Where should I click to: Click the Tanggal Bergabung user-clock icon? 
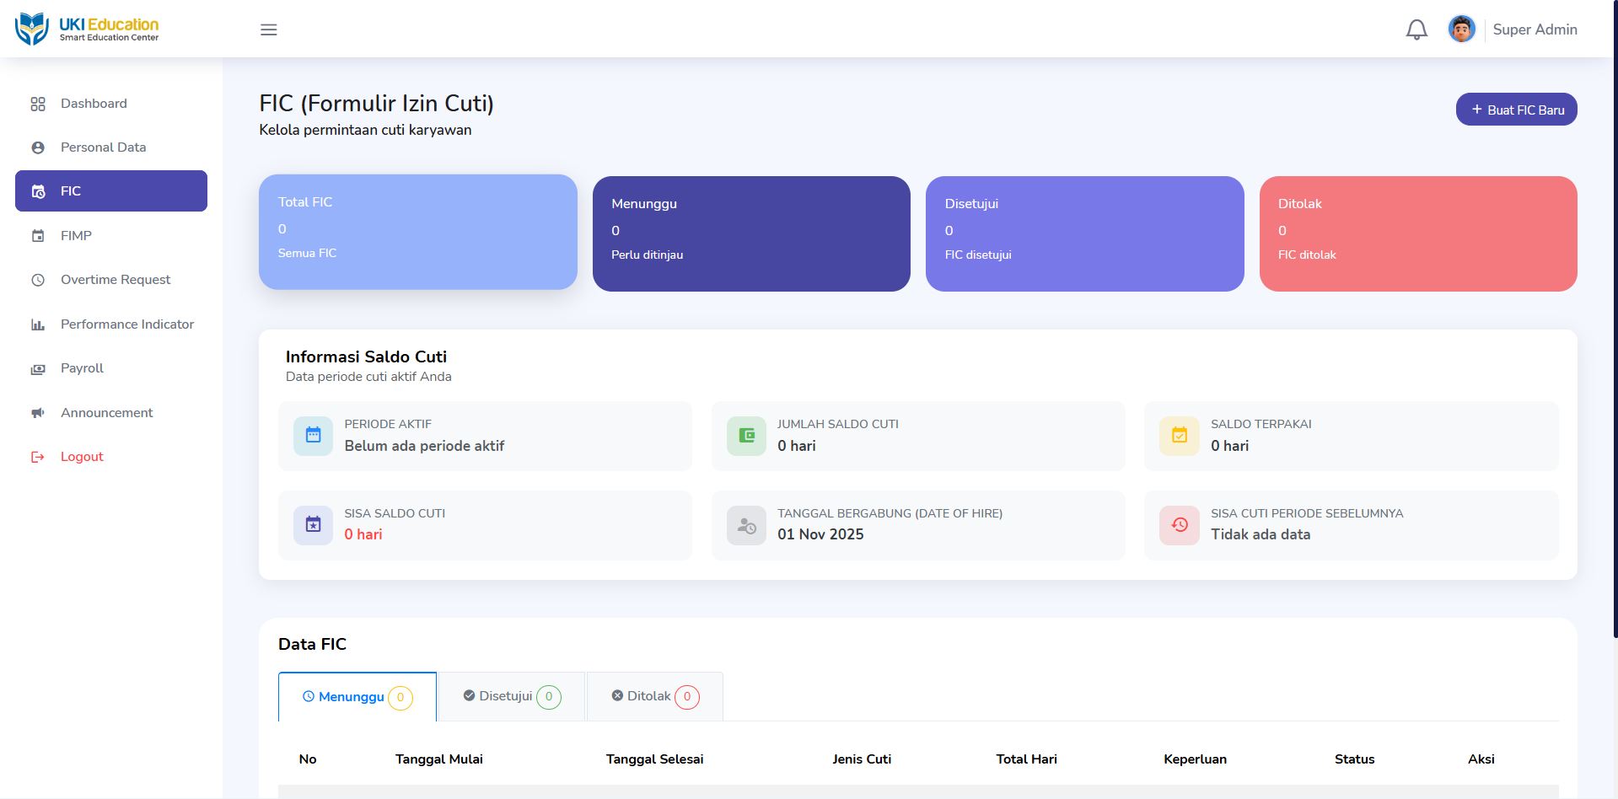pyautogui.click(x=746, y=525)
